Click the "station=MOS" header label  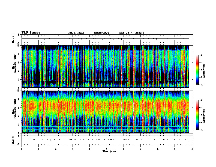pyautogui.click(x=101, y=33)
